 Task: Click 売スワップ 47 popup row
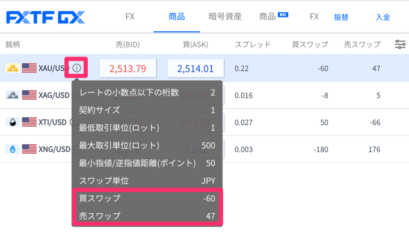[x=147, y=216]
